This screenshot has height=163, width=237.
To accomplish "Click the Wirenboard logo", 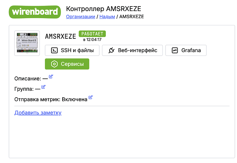I will click(x=35, y=12).
